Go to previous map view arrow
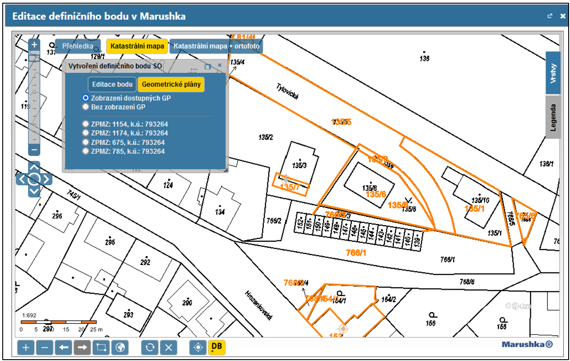The image size is (570, 361). [x=64, y=347]
